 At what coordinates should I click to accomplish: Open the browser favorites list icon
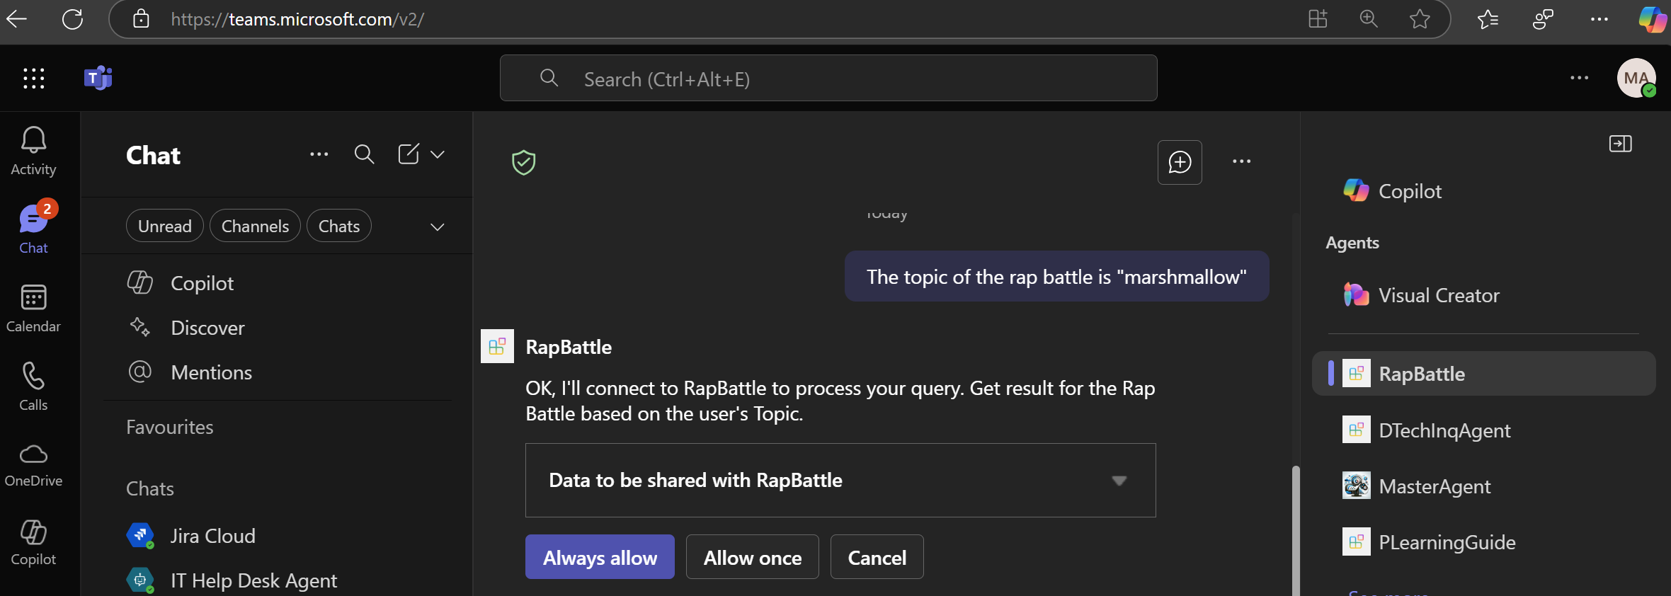1488,19
